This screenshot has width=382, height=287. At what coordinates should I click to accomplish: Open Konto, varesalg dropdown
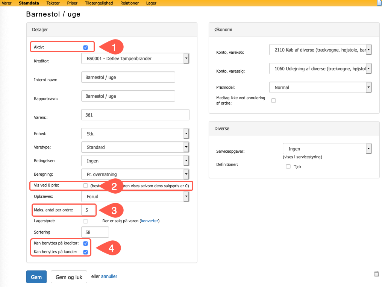point(320,68)
